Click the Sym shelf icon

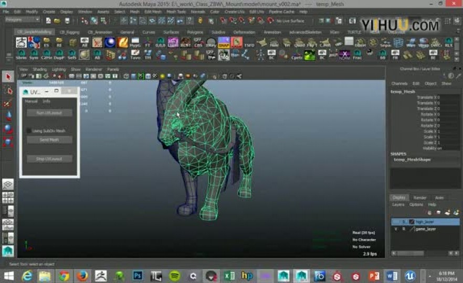[x=34, y=55]
